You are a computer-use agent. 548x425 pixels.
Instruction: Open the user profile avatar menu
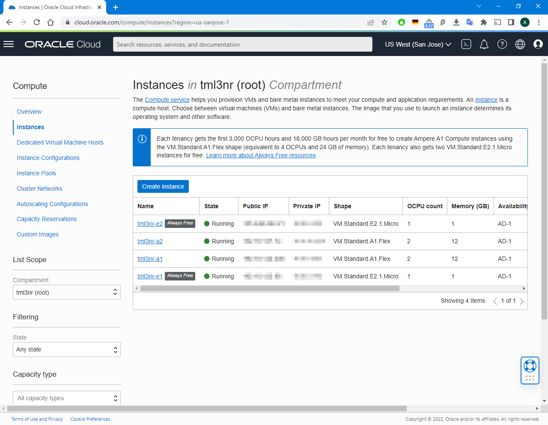point(538,44)
